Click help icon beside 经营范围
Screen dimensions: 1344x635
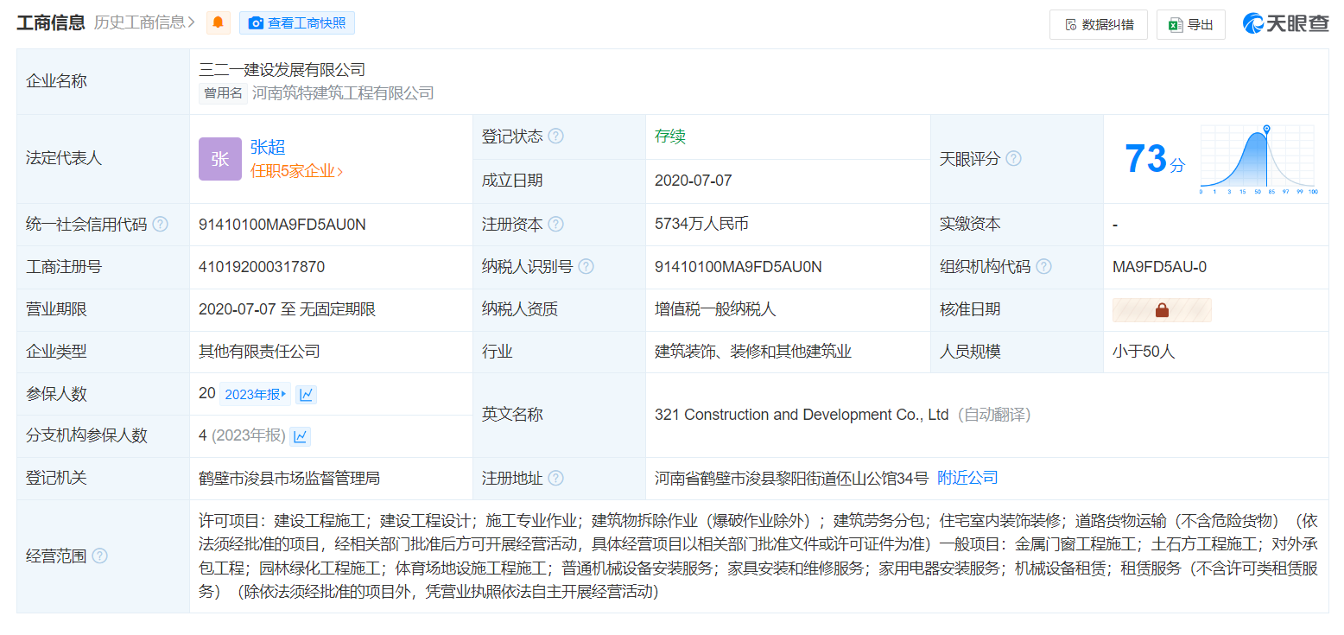point(100,556)
